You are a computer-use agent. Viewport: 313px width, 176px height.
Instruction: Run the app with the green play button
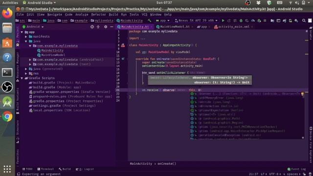[223, 21]
